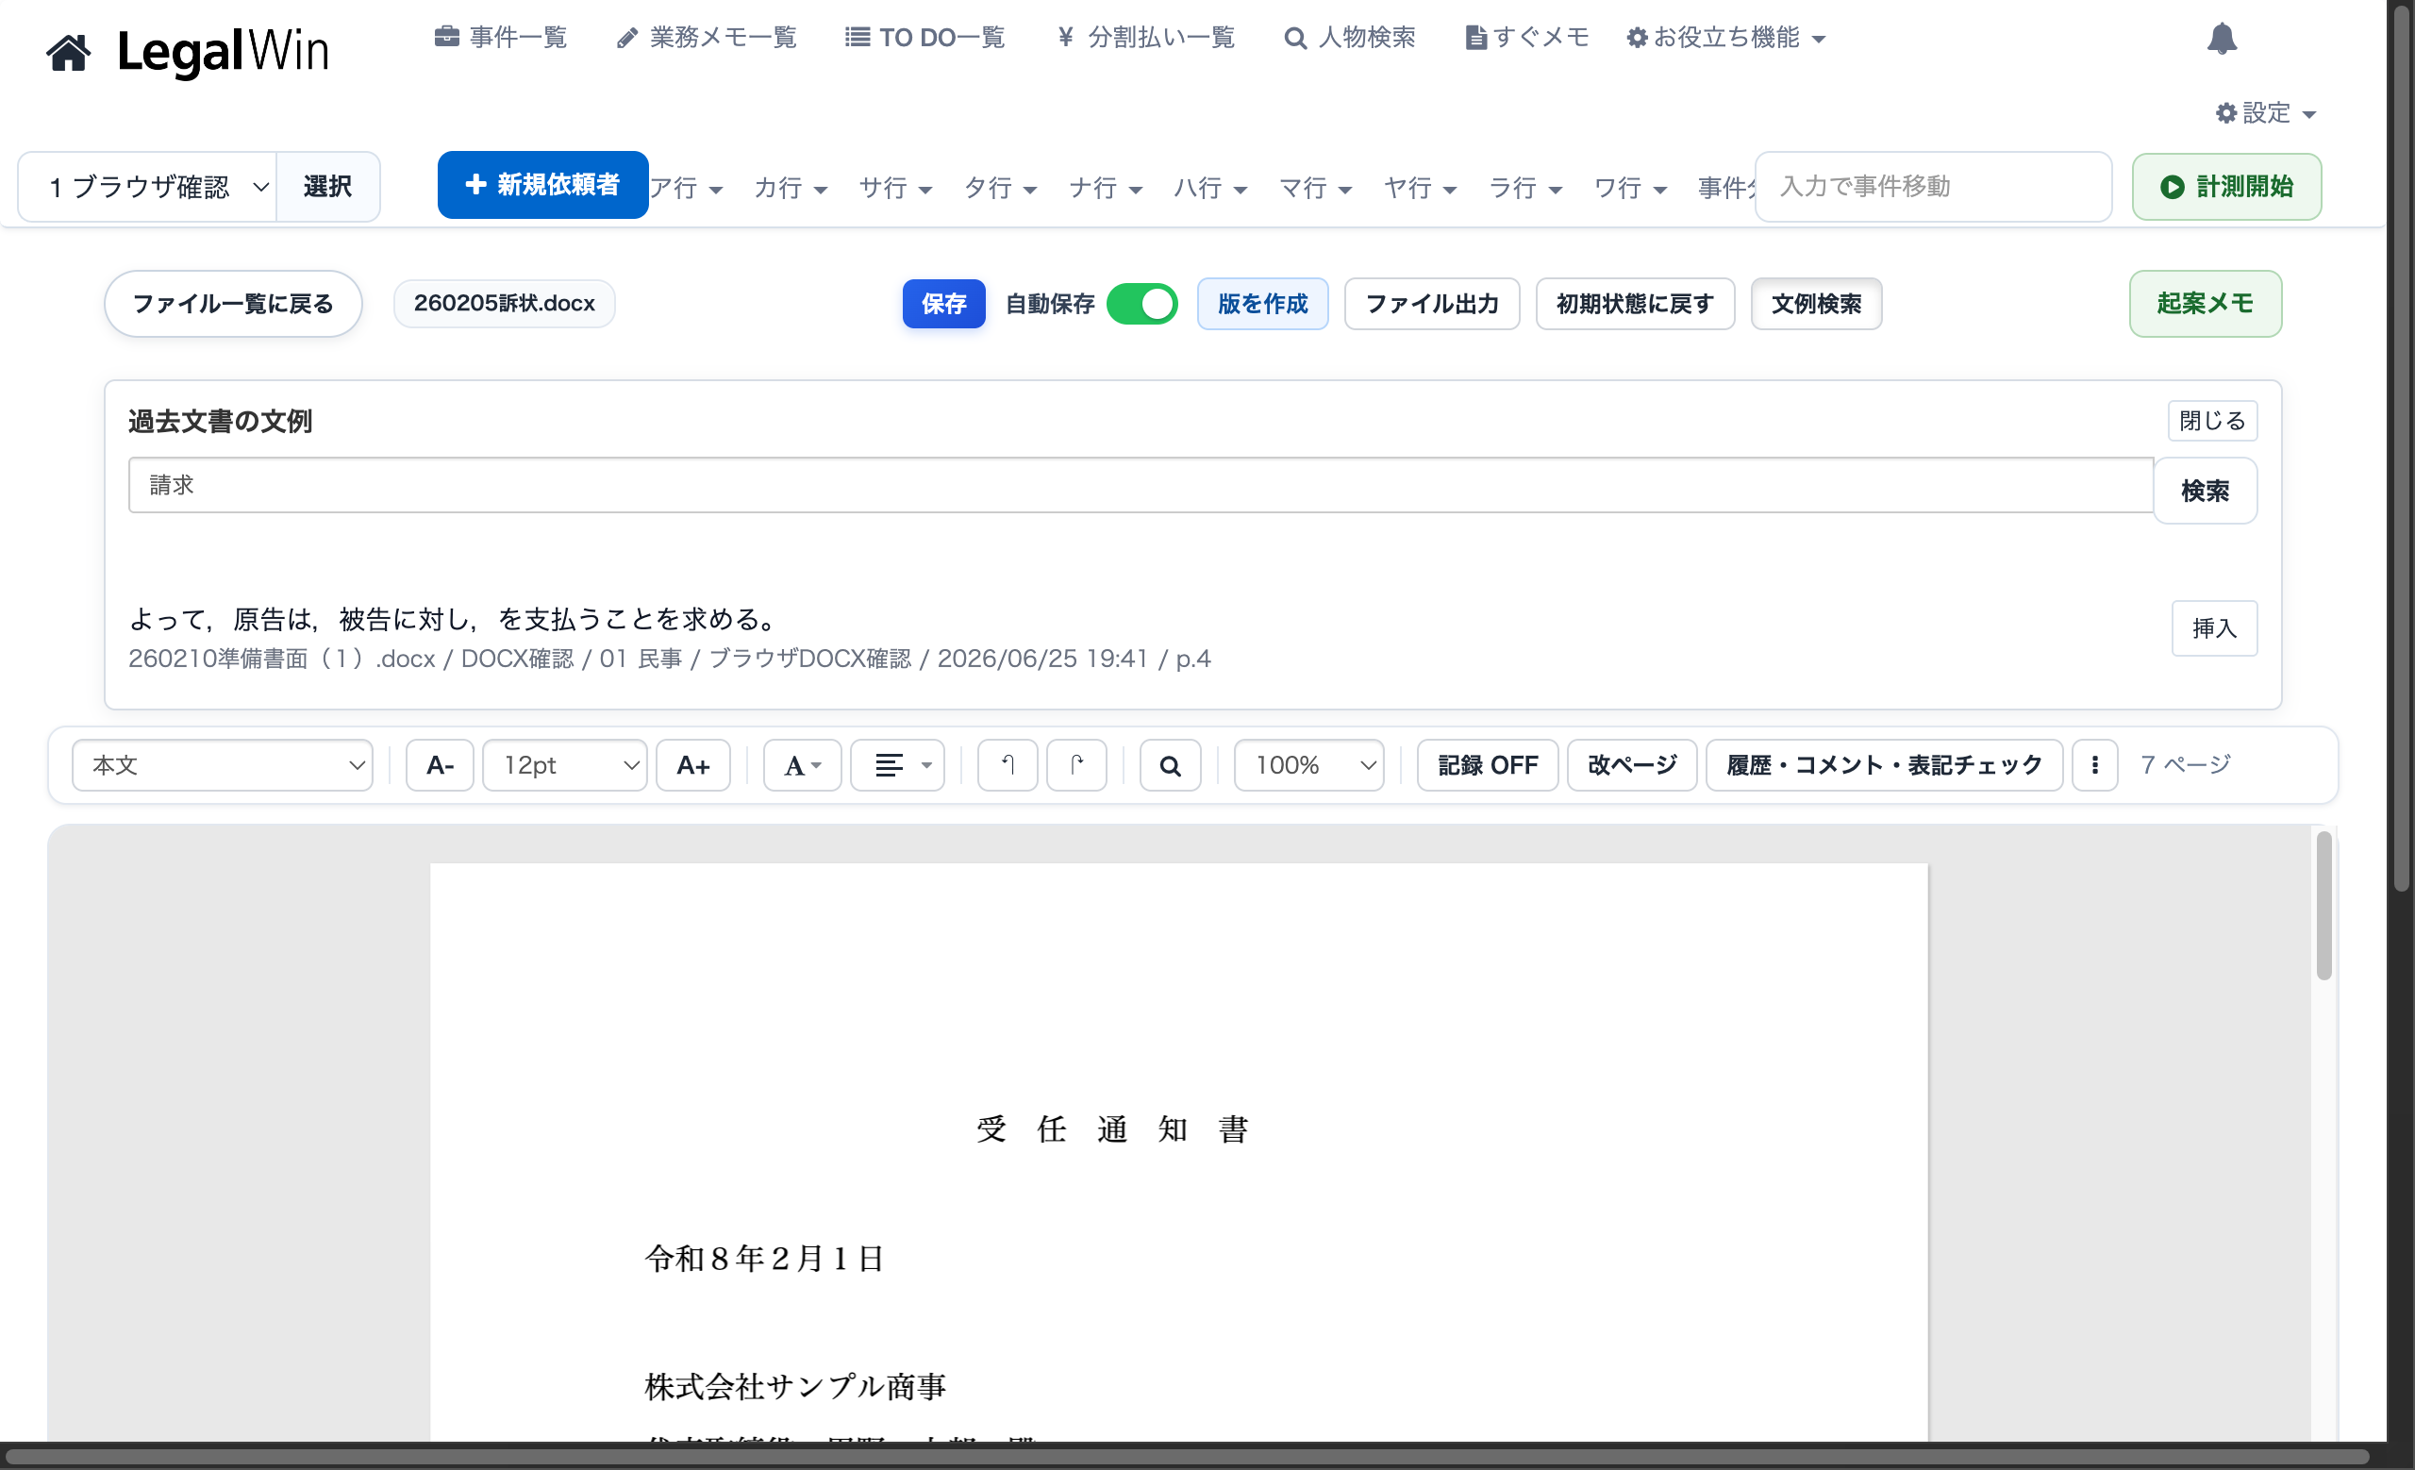Click the ファイル出力 button
Viewport: 2415px width, 1470px height.
point(1431,304)
